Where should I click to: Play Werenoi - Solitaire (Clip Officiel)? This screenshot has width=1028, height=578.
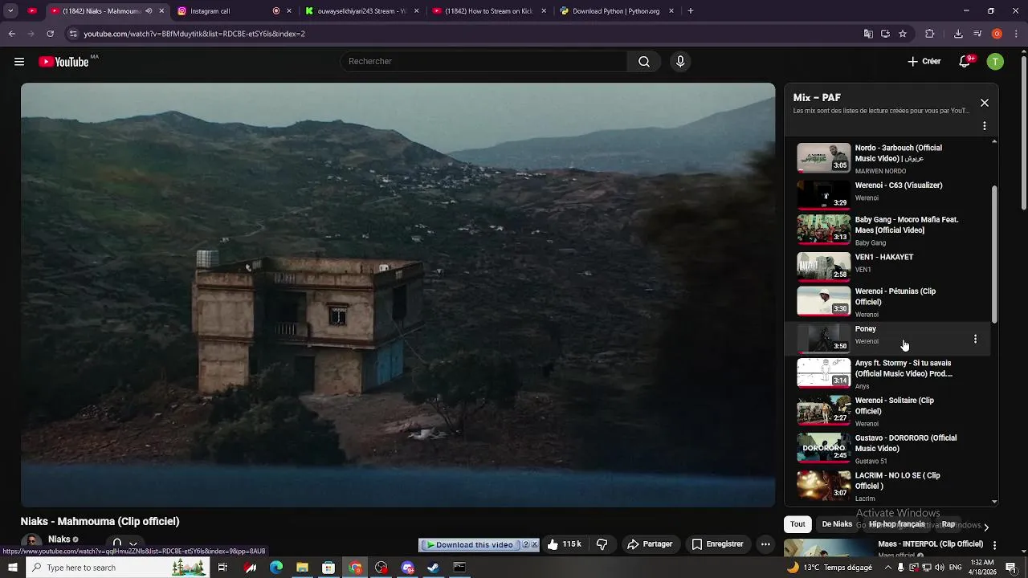pos(887,410)
